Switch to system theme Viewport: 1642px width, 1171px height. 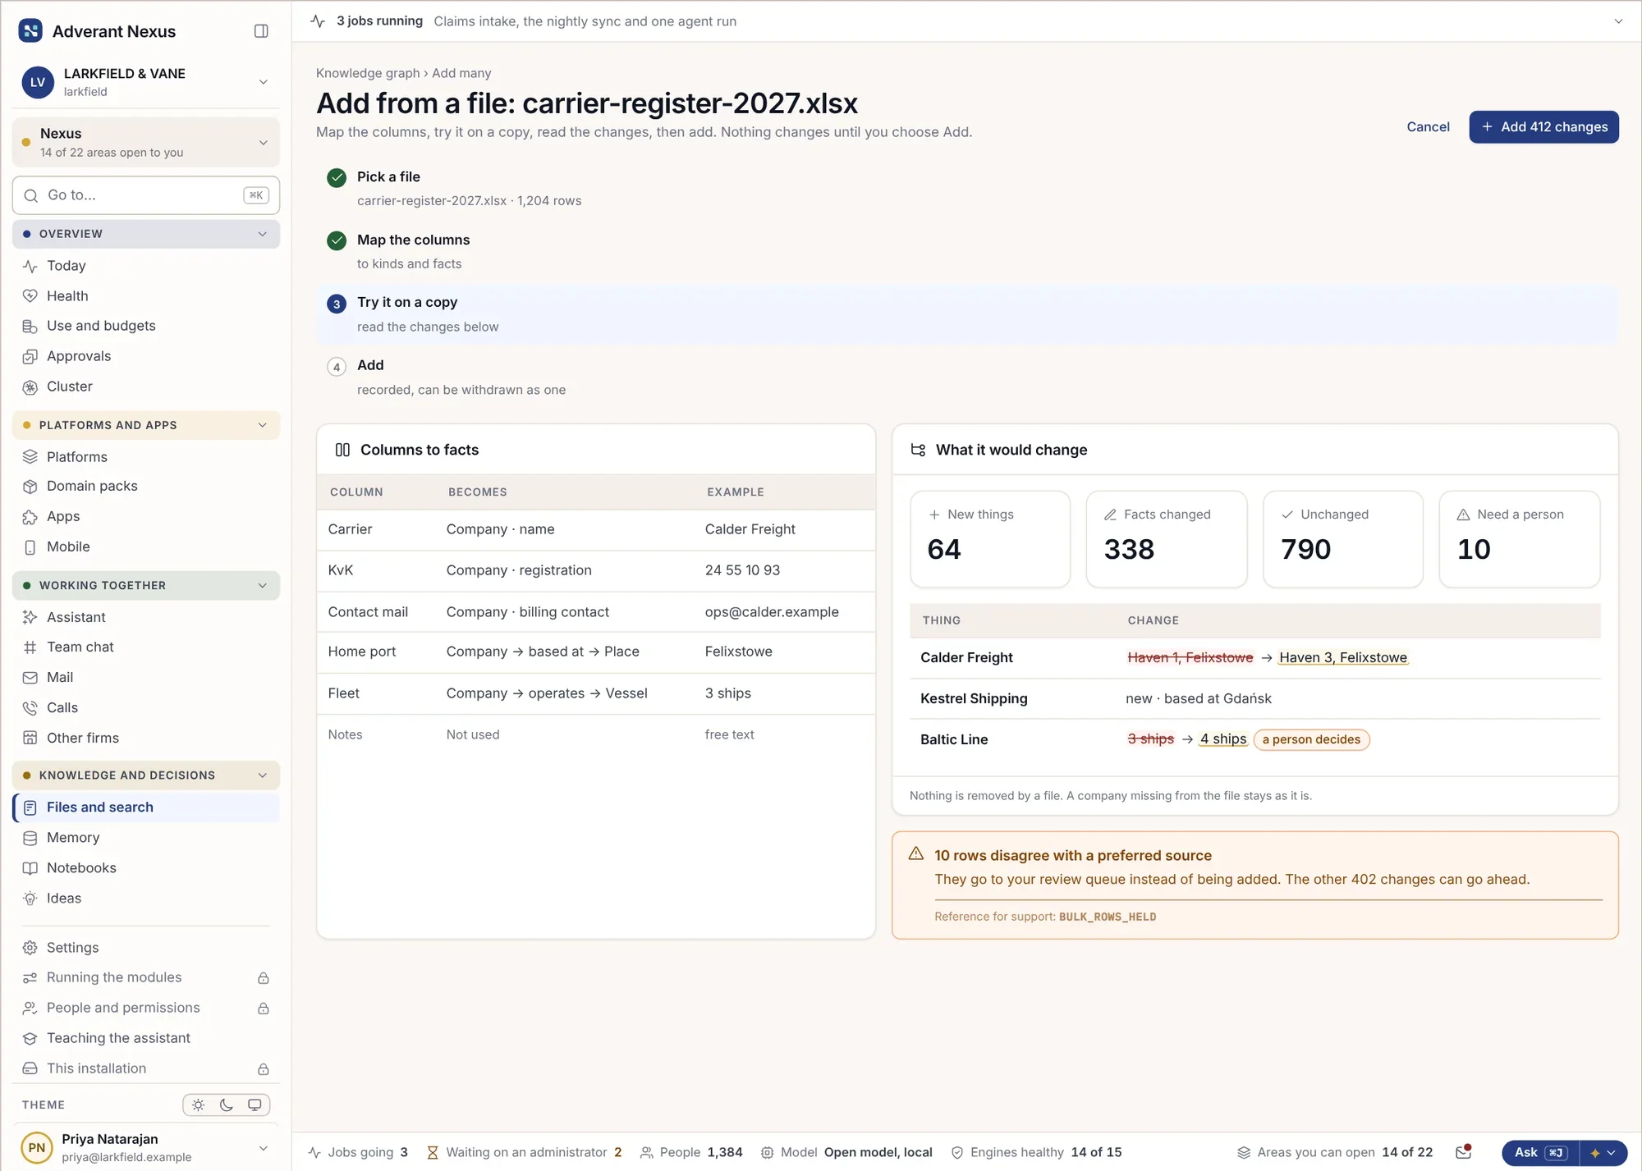pyautogui.click(x=255, y=1105)
